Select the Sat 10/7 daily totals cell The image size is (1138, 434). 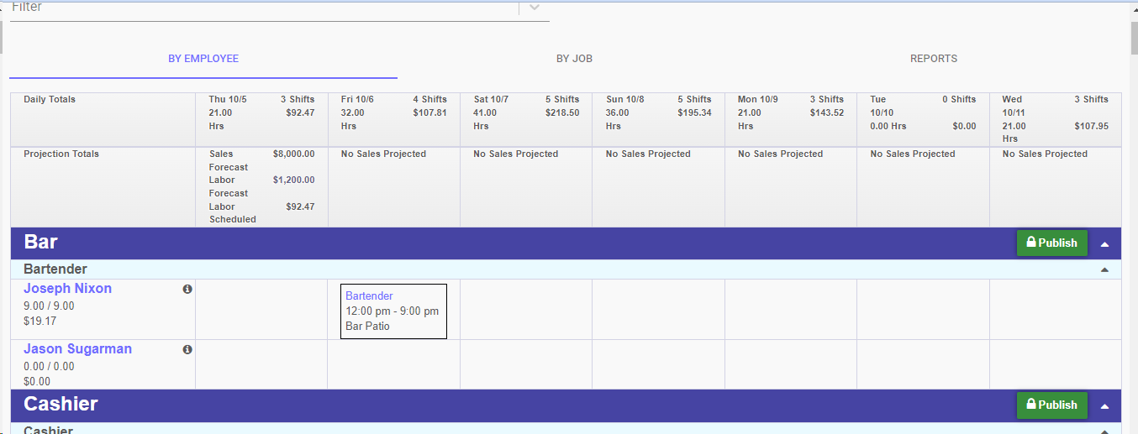tap(526, 119)
